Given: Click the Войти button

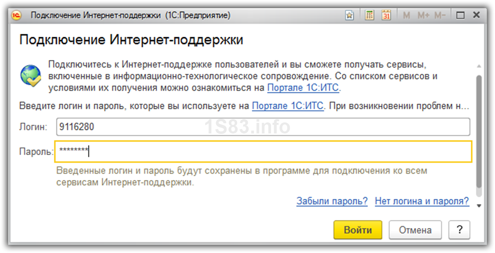Looking at the screenshot, I should coord(358,230).
